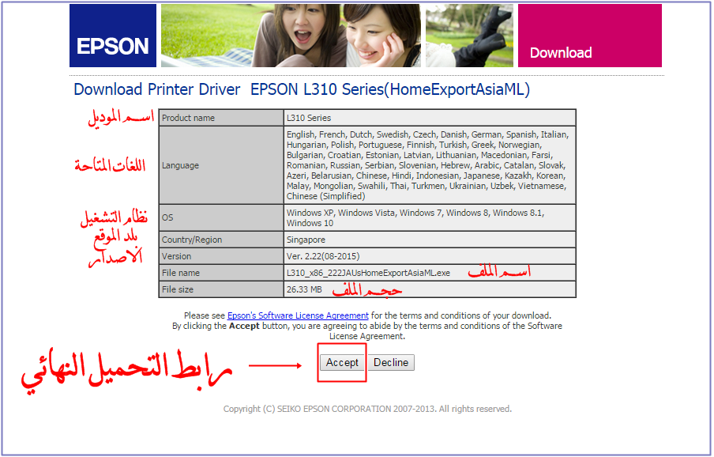Screen dimensions: 714x457
Task: Click the Decline button
Action: (x=391, y=363)
